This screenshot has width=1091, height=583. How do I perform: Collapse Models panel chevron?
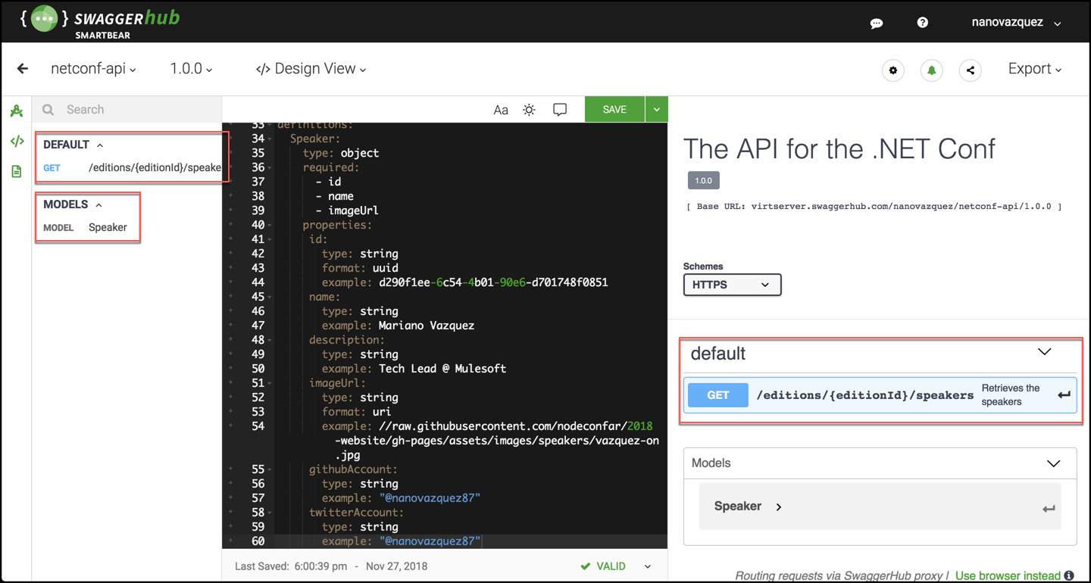pyautogui.click(x=1054, y=463)
